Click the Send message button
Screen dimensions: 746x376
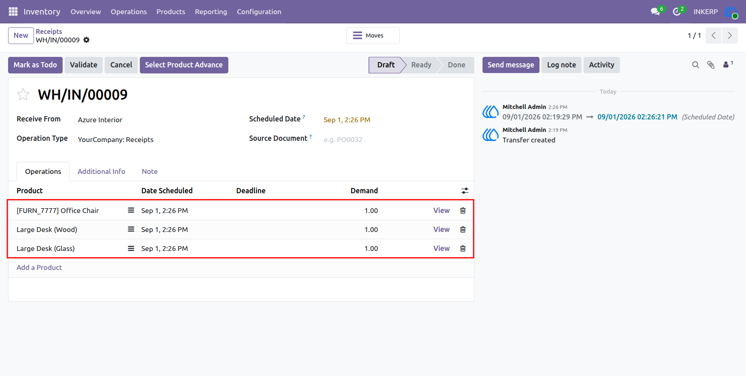coord(511,65)
